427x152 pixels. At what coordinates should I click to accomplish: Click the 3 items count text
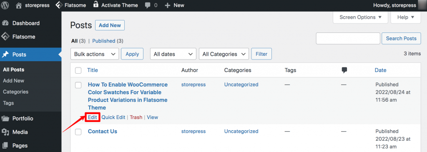[412, 54]
